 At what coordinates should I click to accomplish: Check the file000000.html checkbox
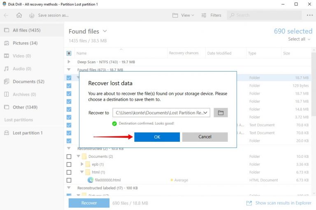point(69,180)
